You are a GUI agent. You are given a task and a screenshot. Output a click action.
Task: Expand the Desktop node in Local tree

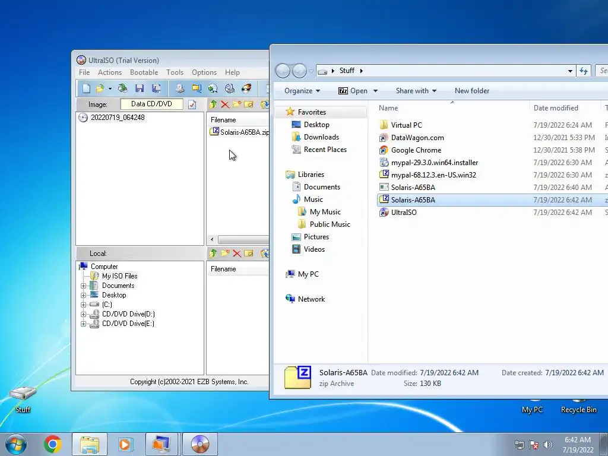pos(83,296)
